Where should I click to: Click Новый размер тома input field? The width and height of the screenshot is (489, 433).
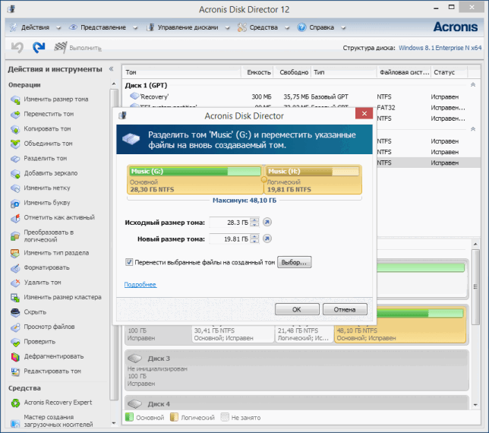tap(230, 239)
